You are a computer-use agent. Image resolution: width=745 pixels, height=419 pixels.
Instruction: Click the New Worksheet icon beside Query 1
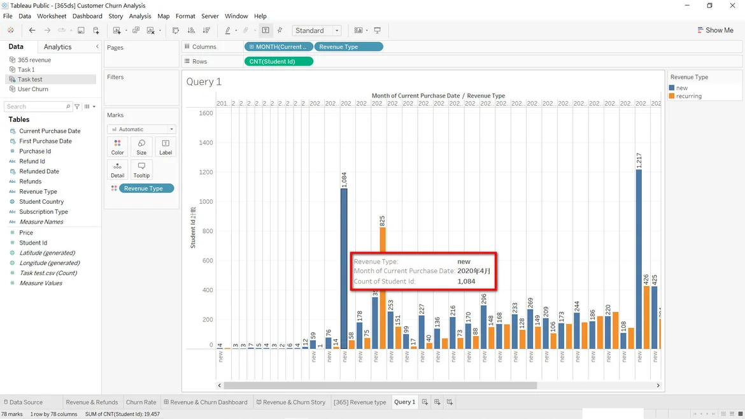[x=425, y=402]
